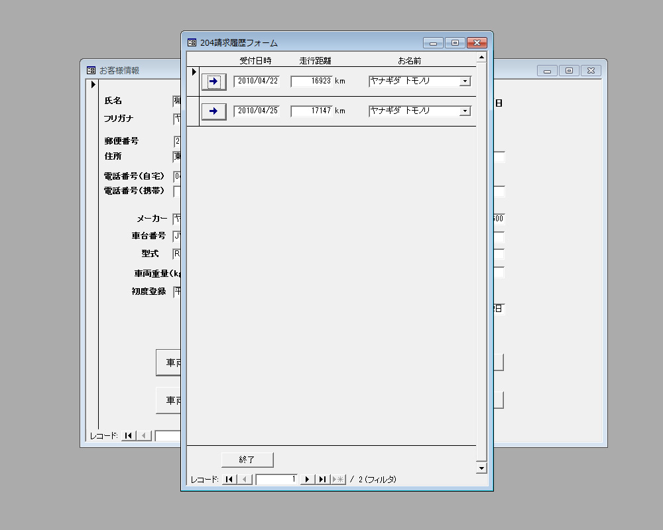This screenshot has height=530, width=663.
Task: Click the 17147 km mileage field
Action: point(311,111)
